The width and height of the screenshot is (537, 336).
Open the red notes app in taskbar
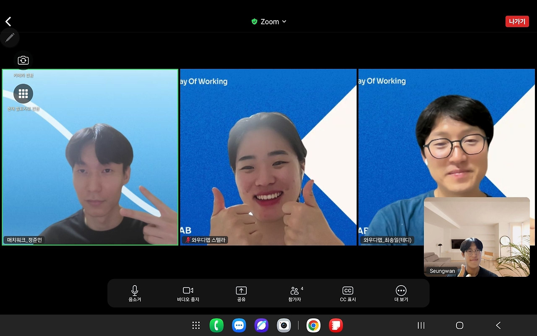click(336, 325)
